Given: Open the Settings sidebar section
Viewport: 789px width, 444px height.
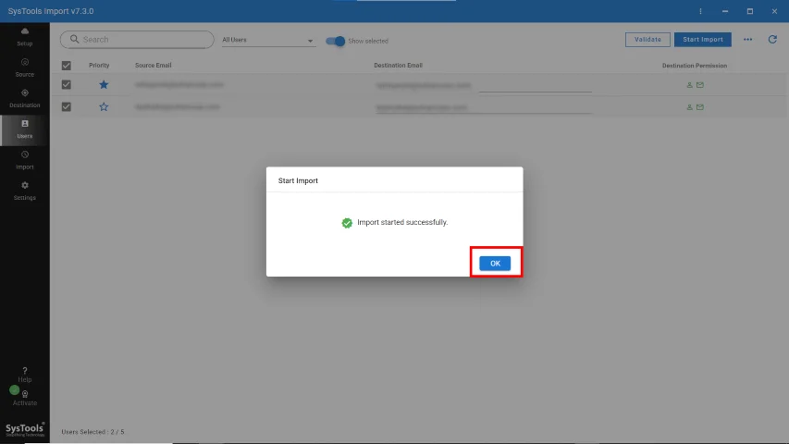Looking at the screenshot, I should [25, 191].
